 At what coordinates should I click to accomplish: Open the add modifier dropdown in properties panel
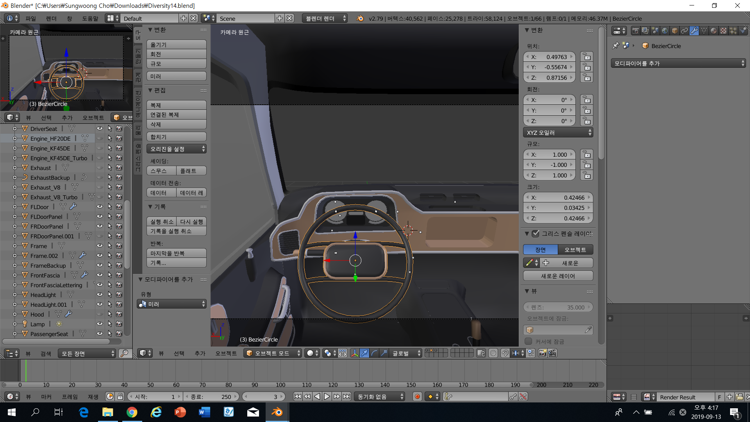(679, 63)
